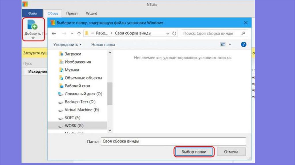Change the view mode icon
Image resolution: width=295 pixels, height=165 pixels.
[223, 45]
